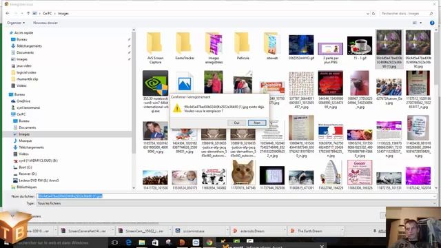This screenshot has width=441, height=248.
Task: Open Task View on the taskbar
Action: [x=114, y=242]
